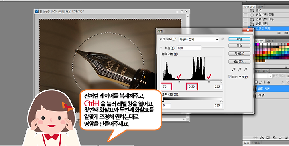Open preset options icon beside 사전 설정 dropdown

223,39
